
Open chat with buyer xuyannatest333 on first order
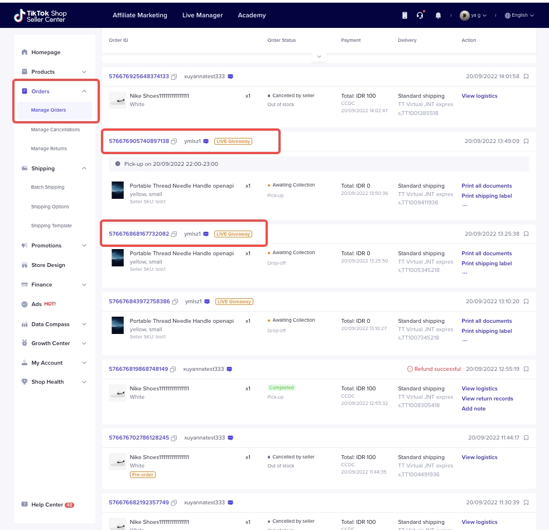tap(230, 77)
